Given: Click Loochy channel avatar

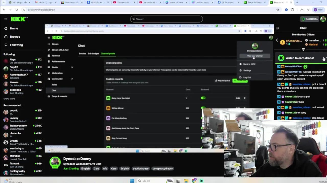Looking at the screenshot, I should [6, 120].
